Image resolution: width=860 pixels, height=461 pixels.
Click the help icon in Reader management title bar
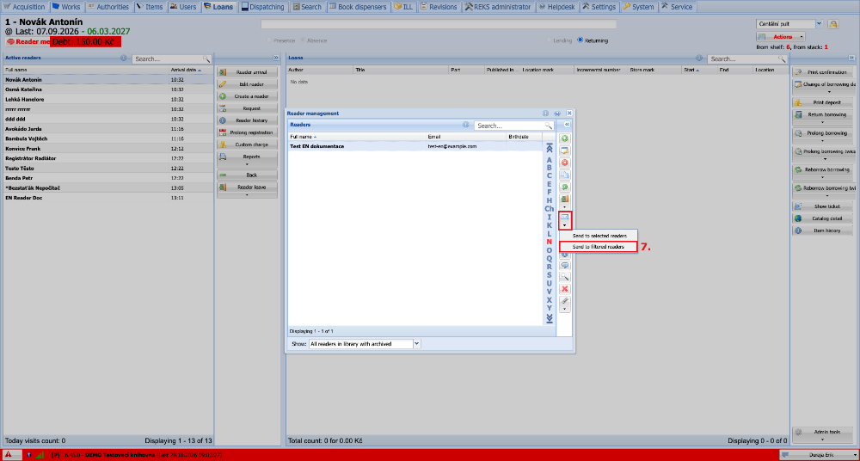(x=546, y=113)
